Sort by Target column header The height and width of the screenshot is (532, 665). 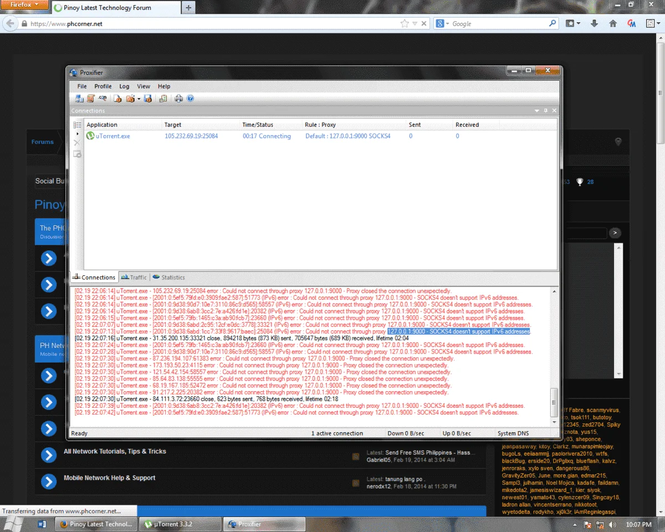tap(201, 125)
